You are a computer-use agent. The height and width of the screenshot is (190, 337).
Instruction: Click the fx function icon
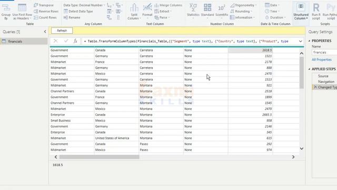tap(75, 41)
